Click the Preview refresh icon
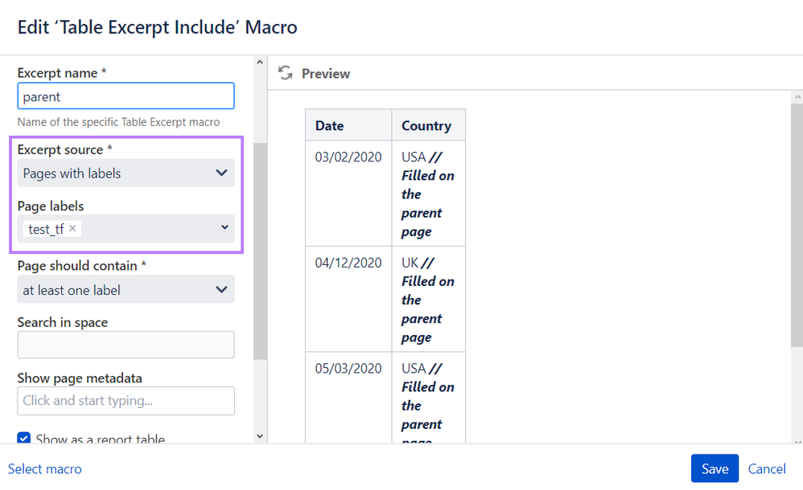 [x=285, y=73]
